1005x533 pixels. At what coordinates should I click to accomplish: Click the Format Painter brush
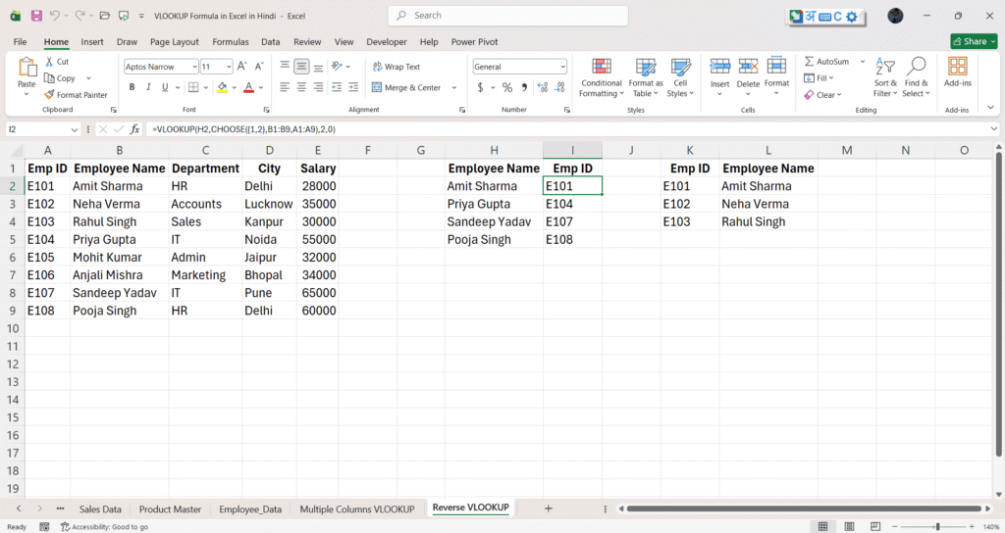(x=49, y=95)
